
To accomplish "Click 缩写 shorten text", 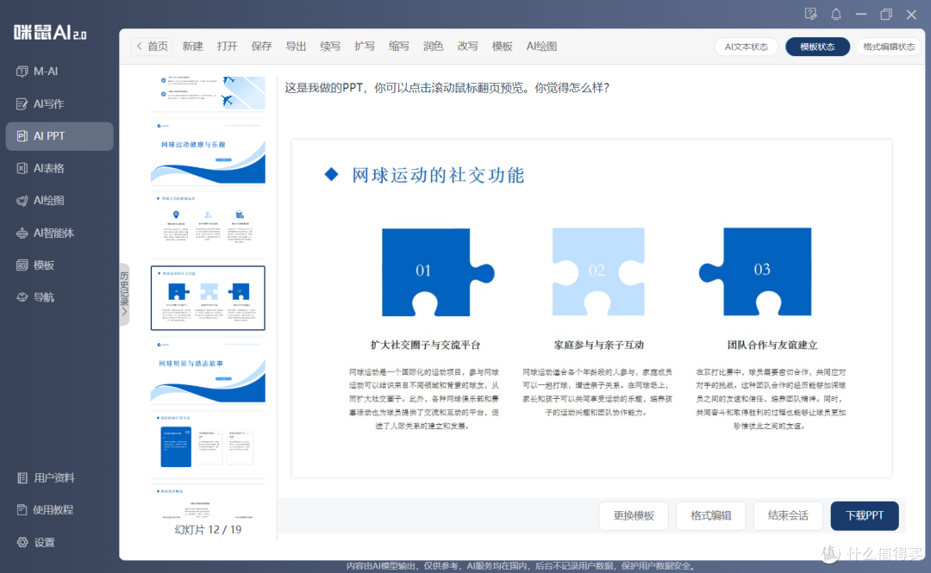I will tap(399, 47).
